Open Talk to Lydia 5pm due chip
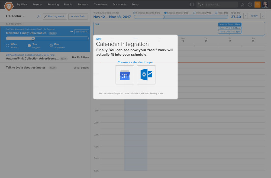The image size is (271, 178). [230, 32]
